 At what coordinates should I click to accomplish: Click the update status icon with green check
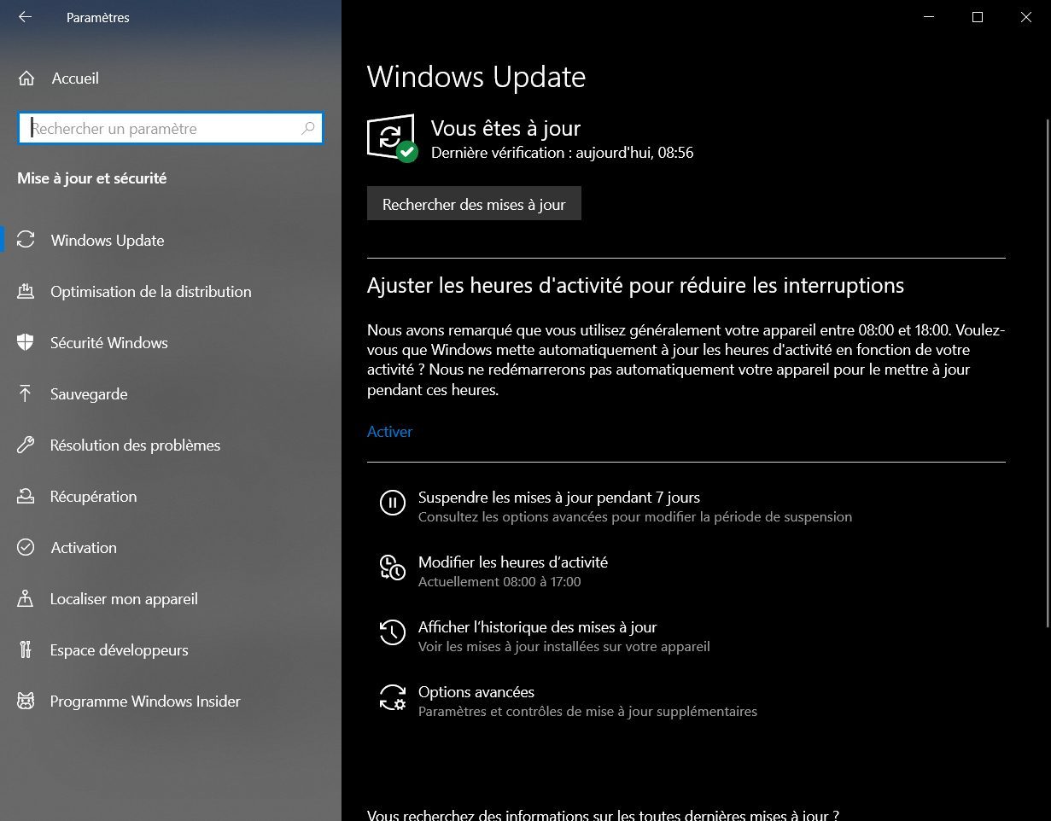392,138
